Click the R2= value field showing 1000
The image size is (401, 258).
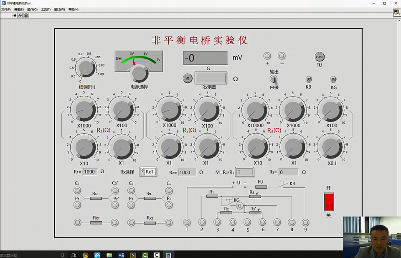[x=187, y=172]
